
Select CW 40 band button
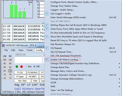[4, 67]
